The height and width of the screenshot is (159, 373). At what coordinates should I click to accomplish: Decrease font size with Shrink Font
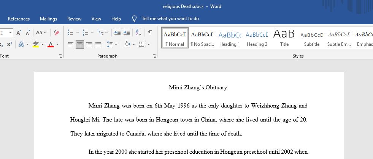point(28,33)
